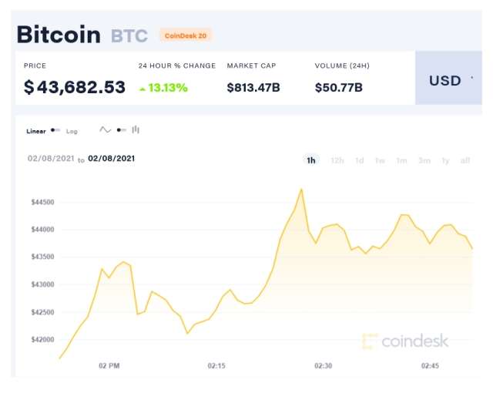This screenshot has height=410, width=493.
Task: Toggle Linear/Log scale switch
Action: pyautogui.click(x=55, y=130)
